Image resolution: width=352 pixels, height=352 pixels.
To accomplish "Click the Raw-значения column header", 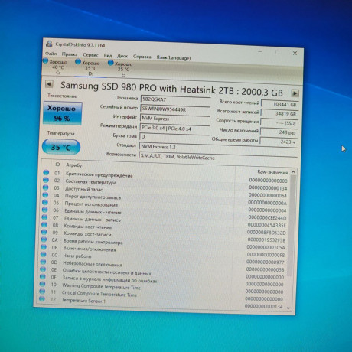I will pos(272,172).
